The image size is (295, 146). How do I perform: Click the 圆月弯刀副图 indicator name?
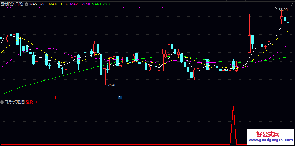pyautogui.click(x=15, y=102)
